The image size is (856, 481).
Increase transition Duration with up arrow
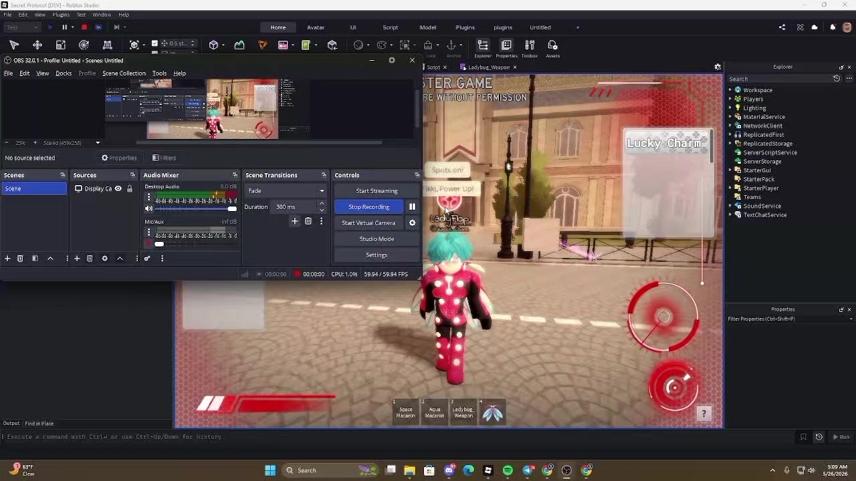click(322, 204)
